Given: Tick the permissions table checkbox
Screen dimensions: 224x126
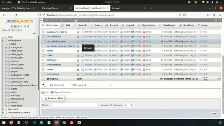Looking at the screenshot, I should [43, 36].
